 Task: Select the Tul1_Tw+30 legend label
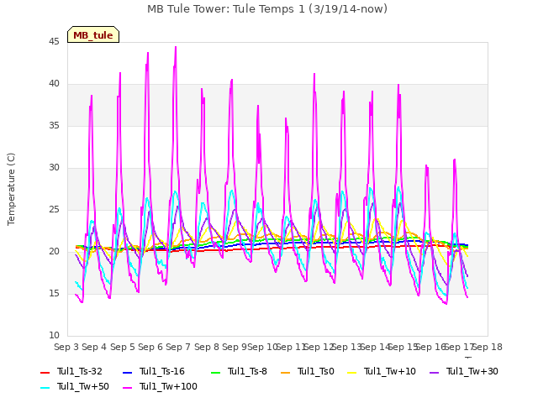pos(472,371)
